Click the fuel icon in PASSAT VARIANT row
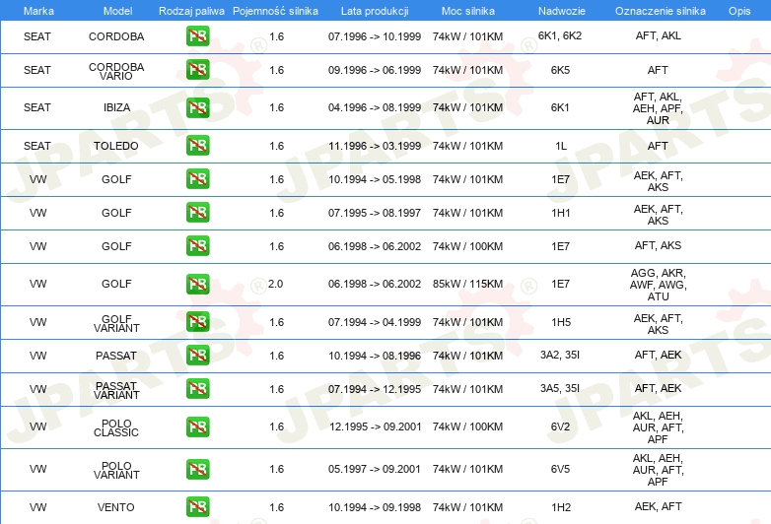Image resolution: width=771 pixels, height=524 pixels. click(197, 388)
